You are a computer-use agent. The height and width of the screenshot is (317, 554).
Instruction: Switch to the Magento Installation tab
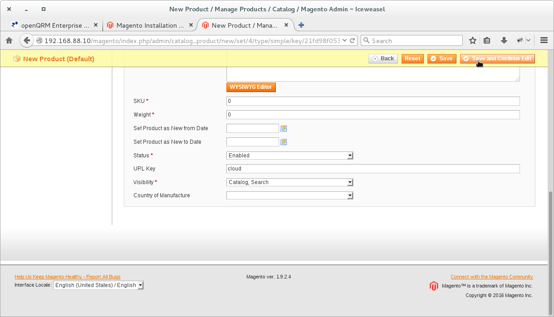pyautogui.click(x=150, y=25)
